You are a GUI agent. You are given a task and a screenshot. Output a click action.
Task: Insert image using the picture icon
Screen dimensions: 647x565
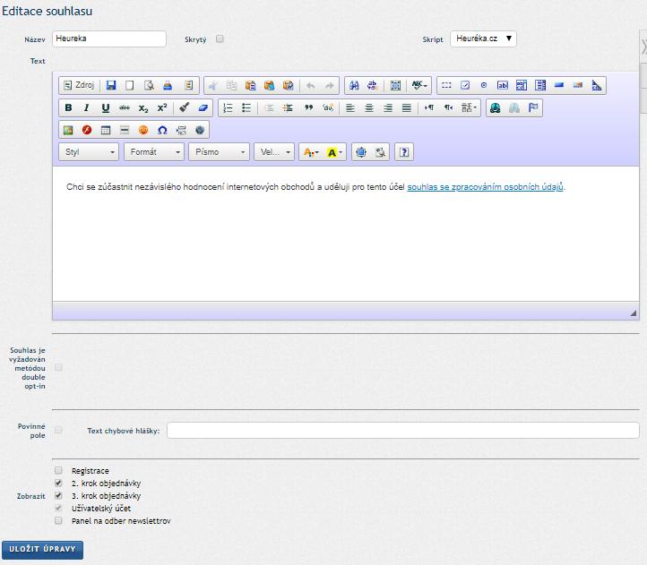68,130
